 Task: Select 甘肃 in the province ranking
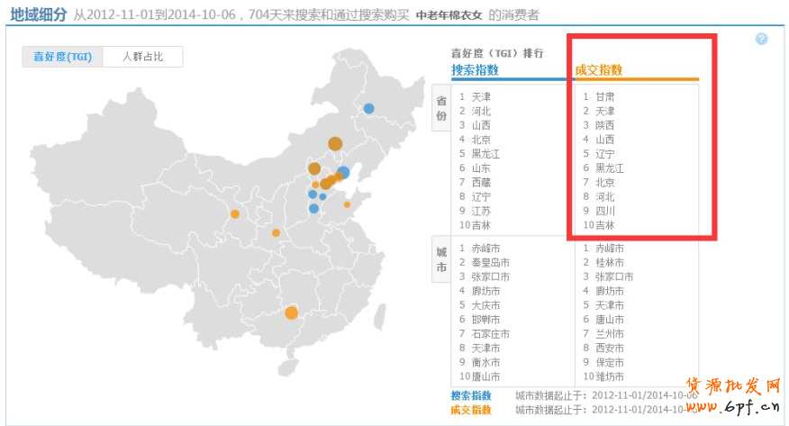604,96
